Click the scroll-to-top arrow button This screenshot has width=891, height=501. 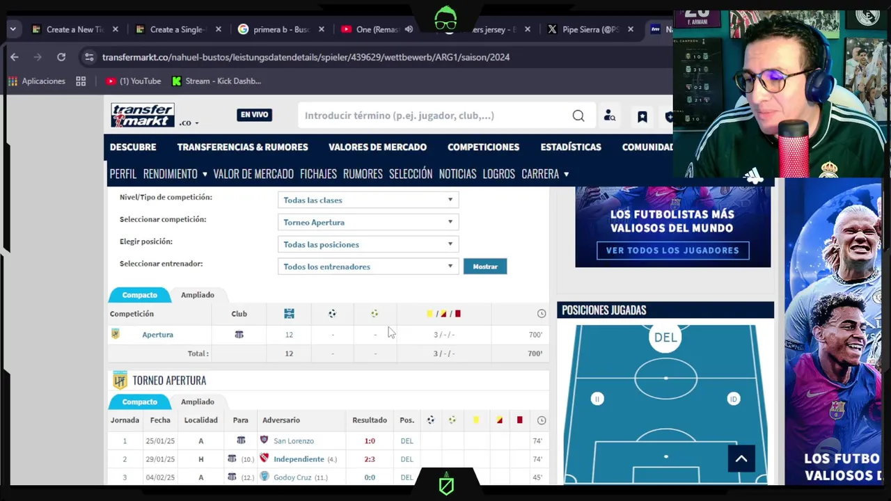(741, 459)
